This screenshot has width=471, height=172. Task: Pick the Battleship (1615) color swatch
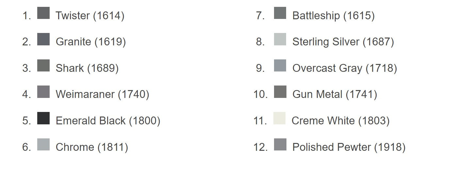pyautogui.click(x=280, y=13)
